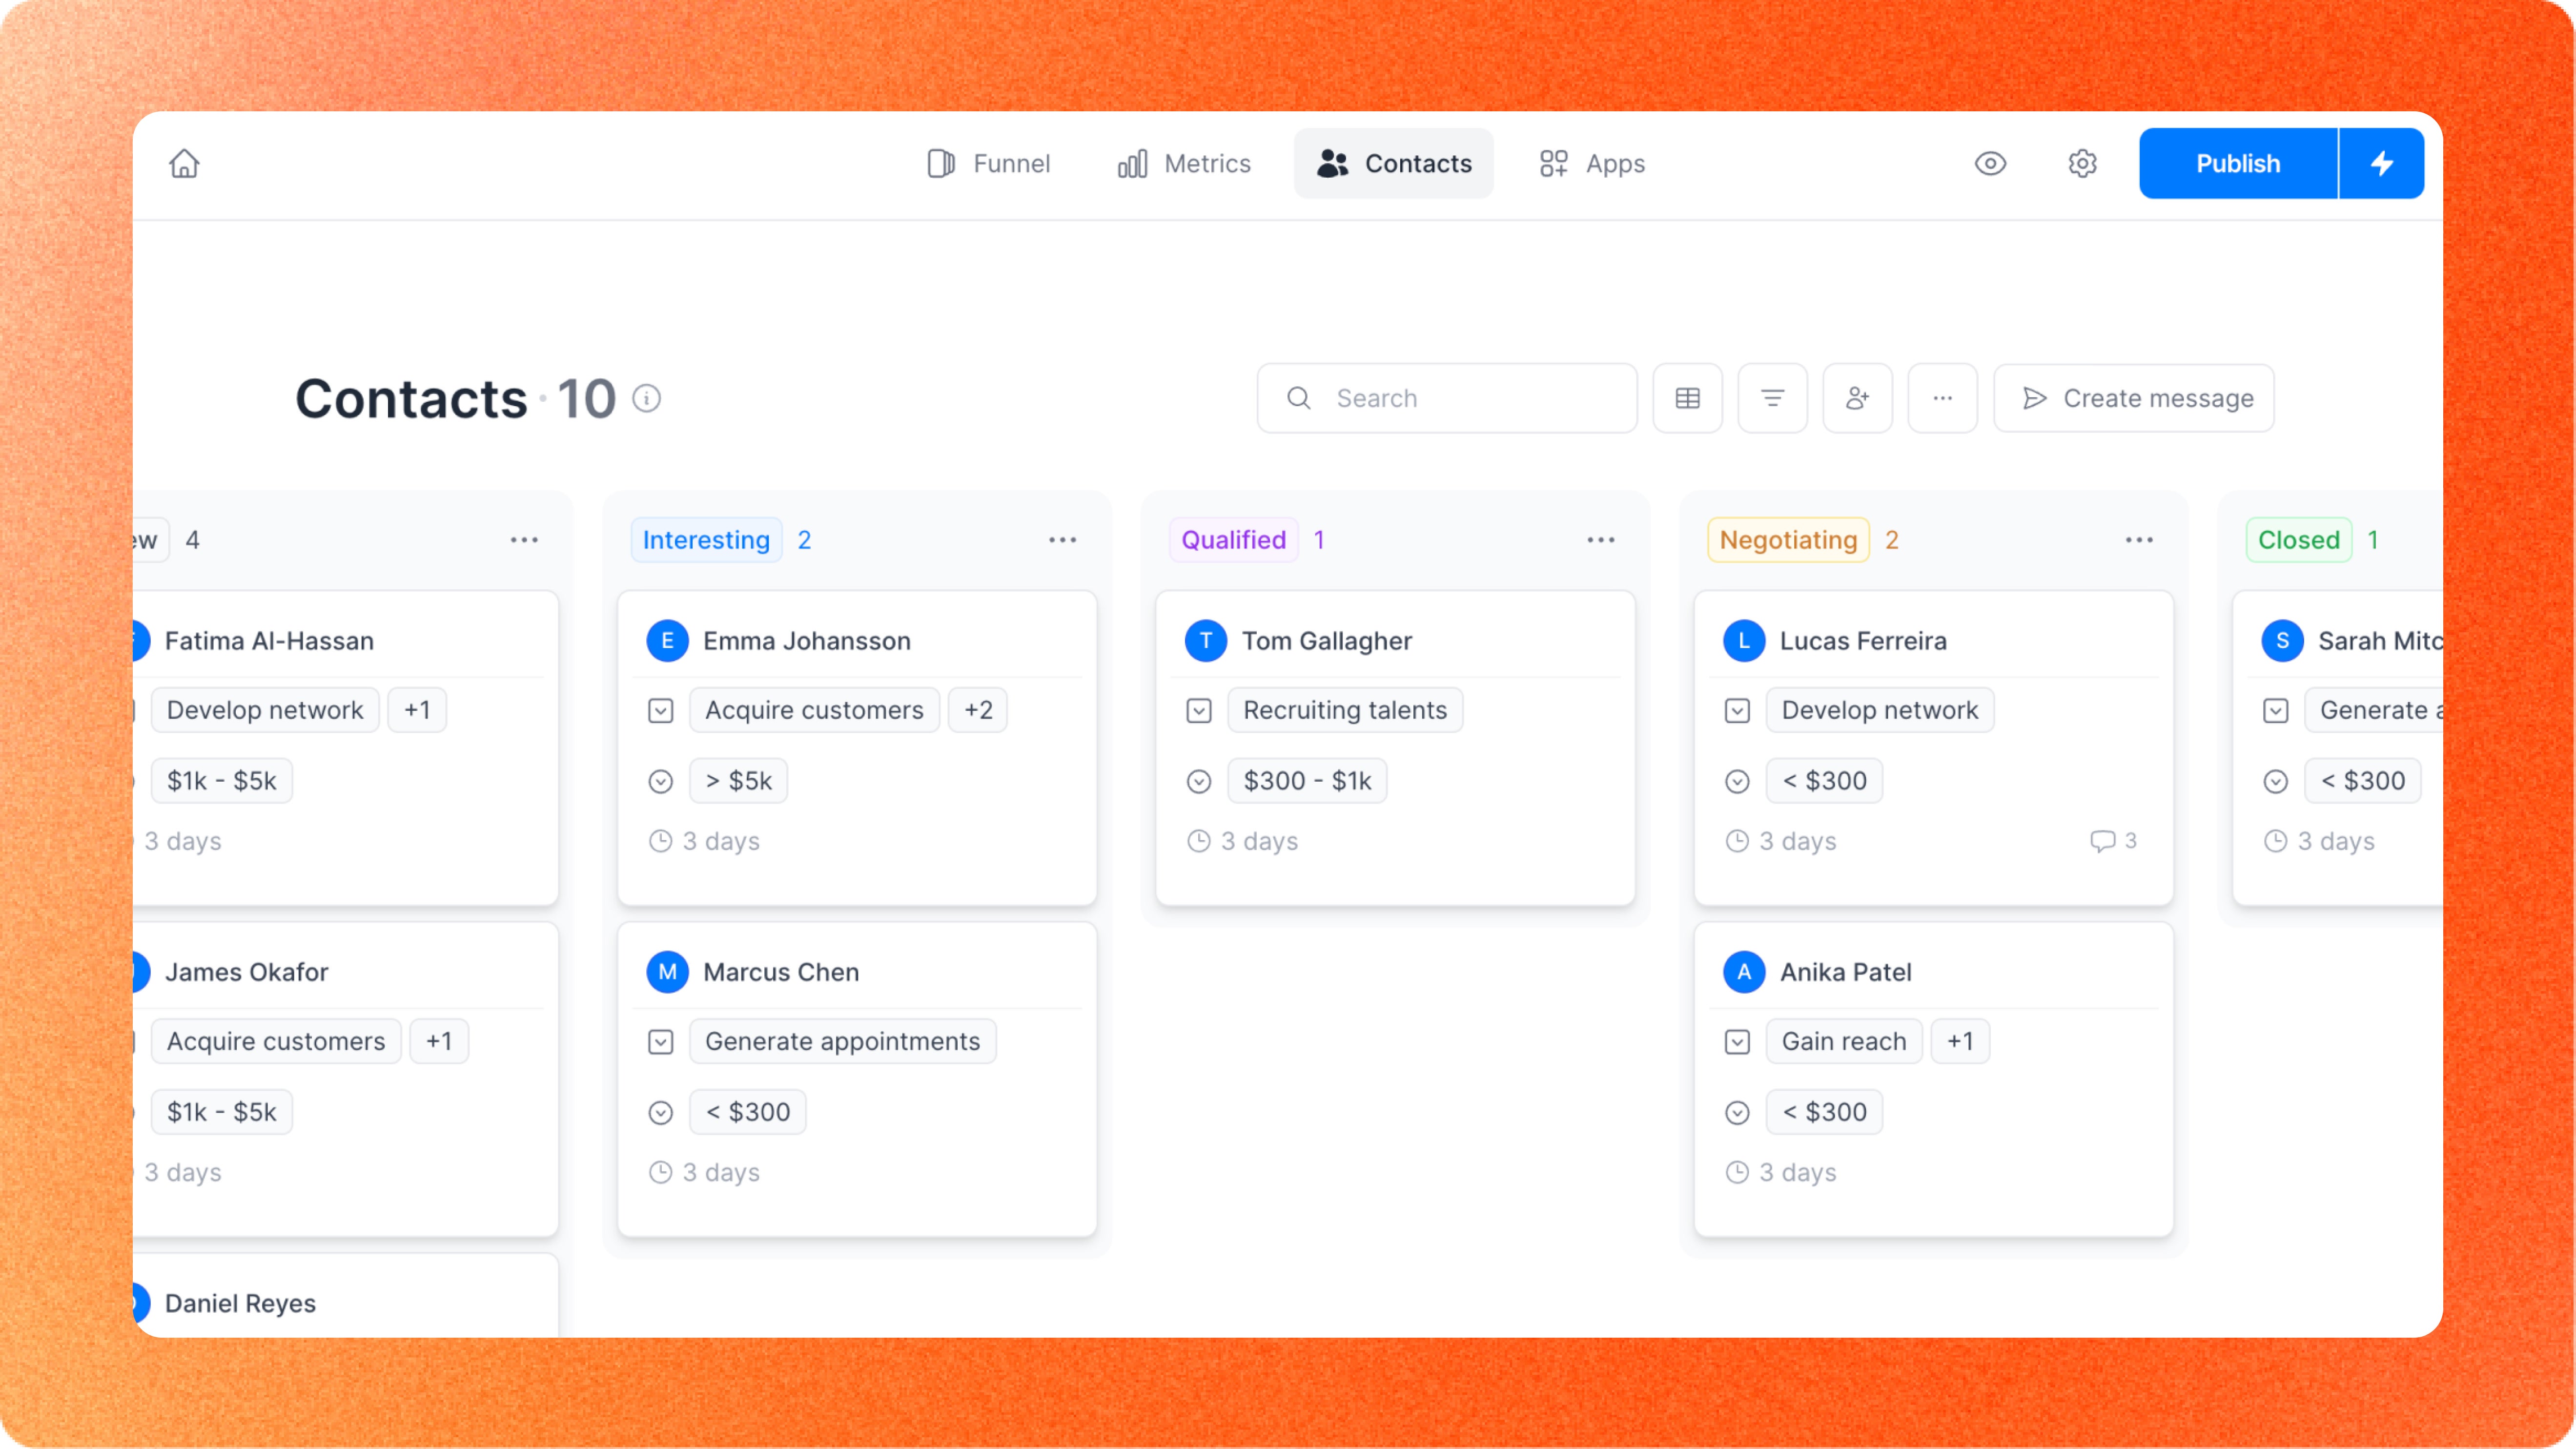Click budget icon on Marcus Chen's card
Image resolution: width=2576 pixels, height=1449 pixels.
click(661, 1113)
